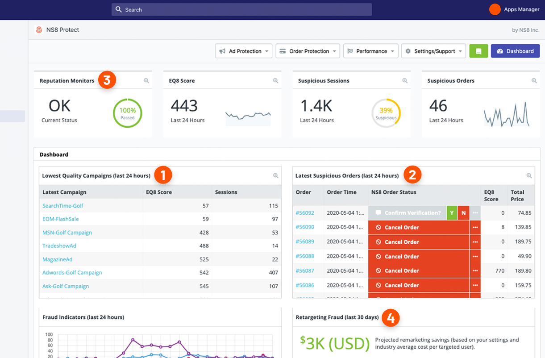Open order #56087 link
This screenshot has width=545, height=358.
(305, 271)
